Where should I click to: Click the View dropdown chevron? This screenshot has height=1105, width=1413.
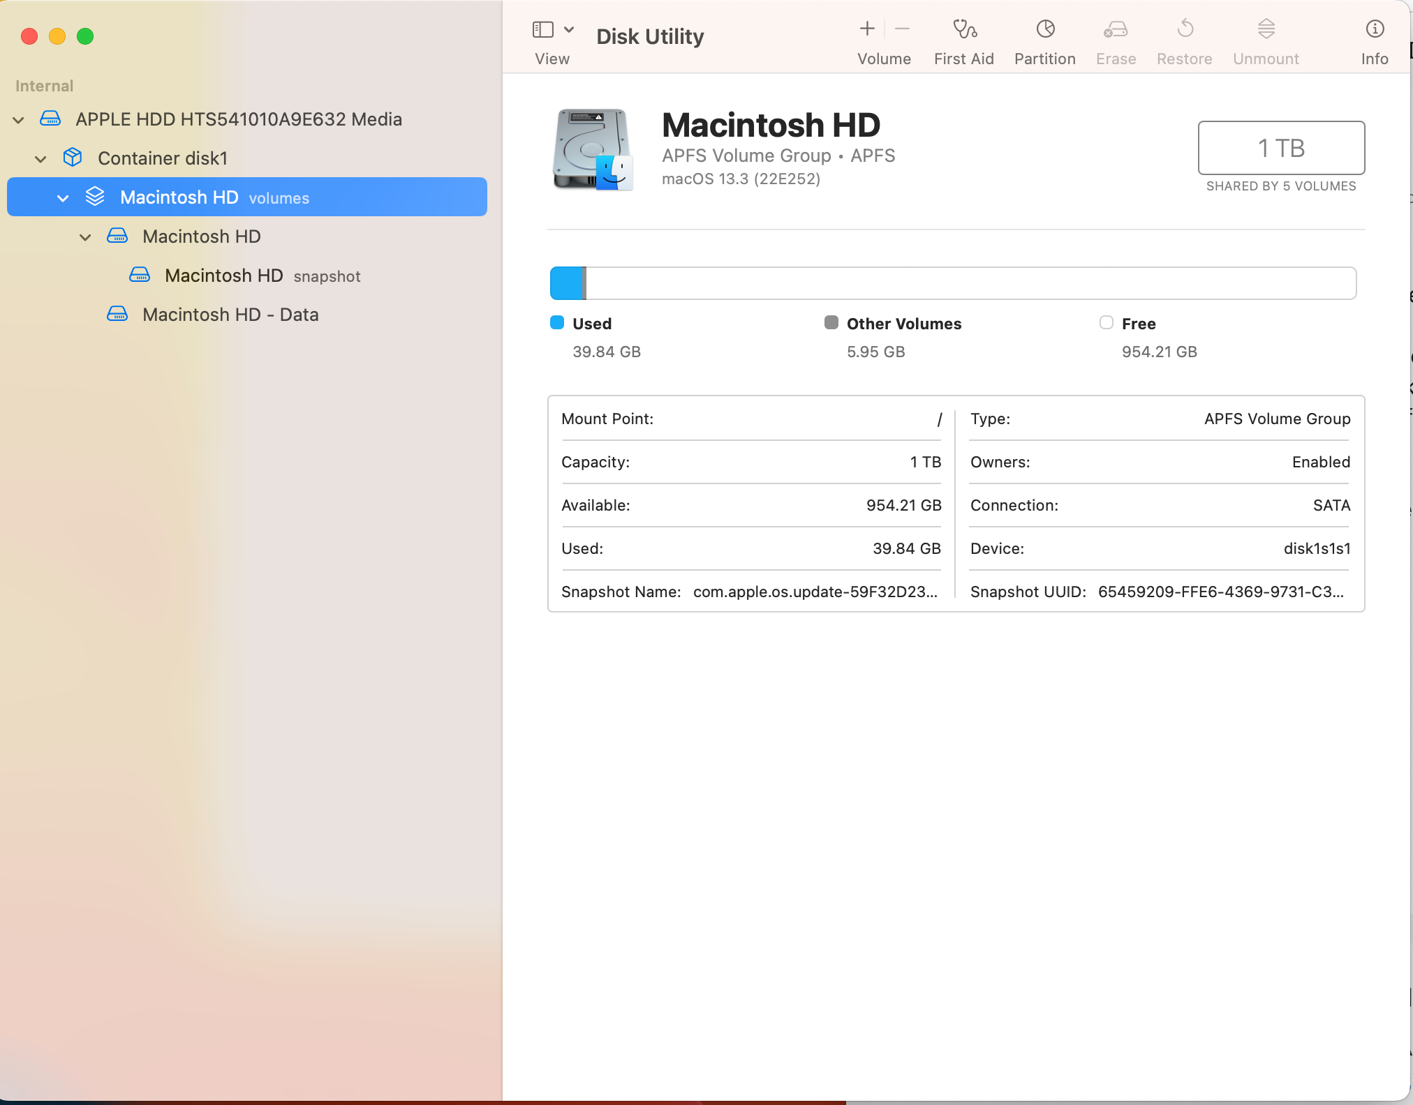(x=569, y=29)
